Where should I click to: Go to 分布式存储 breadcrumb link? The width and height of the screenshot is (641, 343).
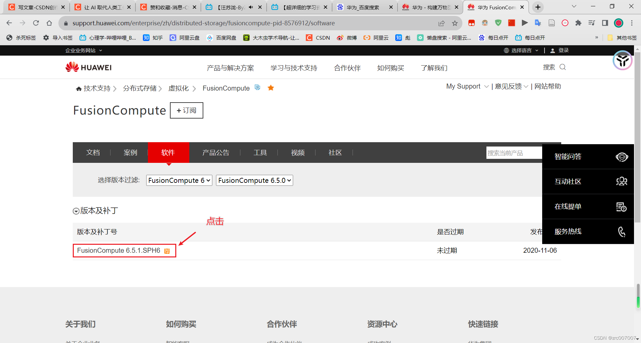tap(140, 88)
